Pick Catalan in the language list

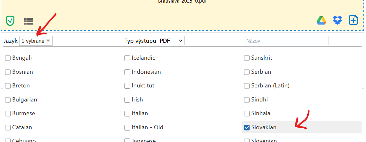8,128
